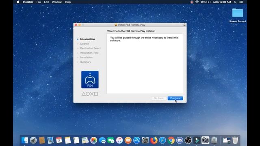This screenshot has height=146, width=260.
Task: Open the App Store in dock
Action: [136, 140]
